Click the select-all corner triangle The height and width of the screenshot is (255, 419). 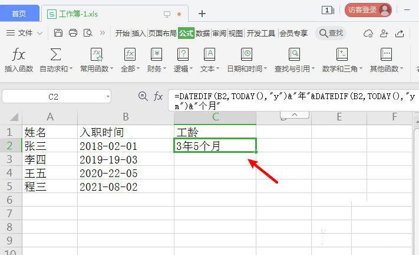point(14,117)
